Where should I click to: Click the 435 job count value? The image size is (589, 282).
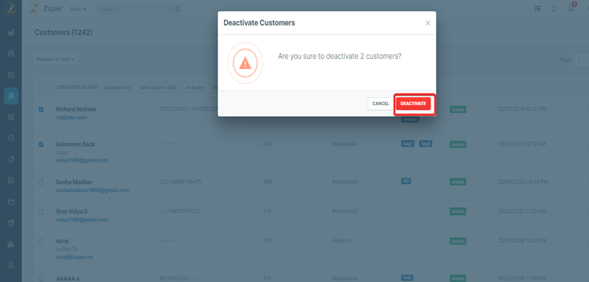tap(267, 144)
